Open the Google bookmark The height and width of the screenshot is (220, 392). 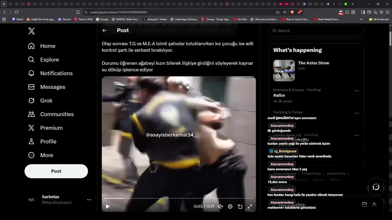pyautogui.click(x=102, y=19)
